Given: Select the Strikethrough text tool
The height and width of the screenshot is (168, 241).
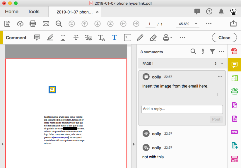Looking at the screenshot, I should pyautogui.click(x=76, y=38).
